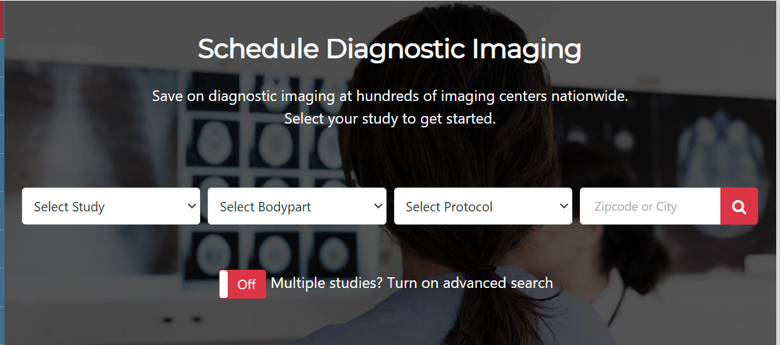Click the Schedule Diagnostic Imaging heading
This screenshot has height=345, width=780.
[390, 48]
